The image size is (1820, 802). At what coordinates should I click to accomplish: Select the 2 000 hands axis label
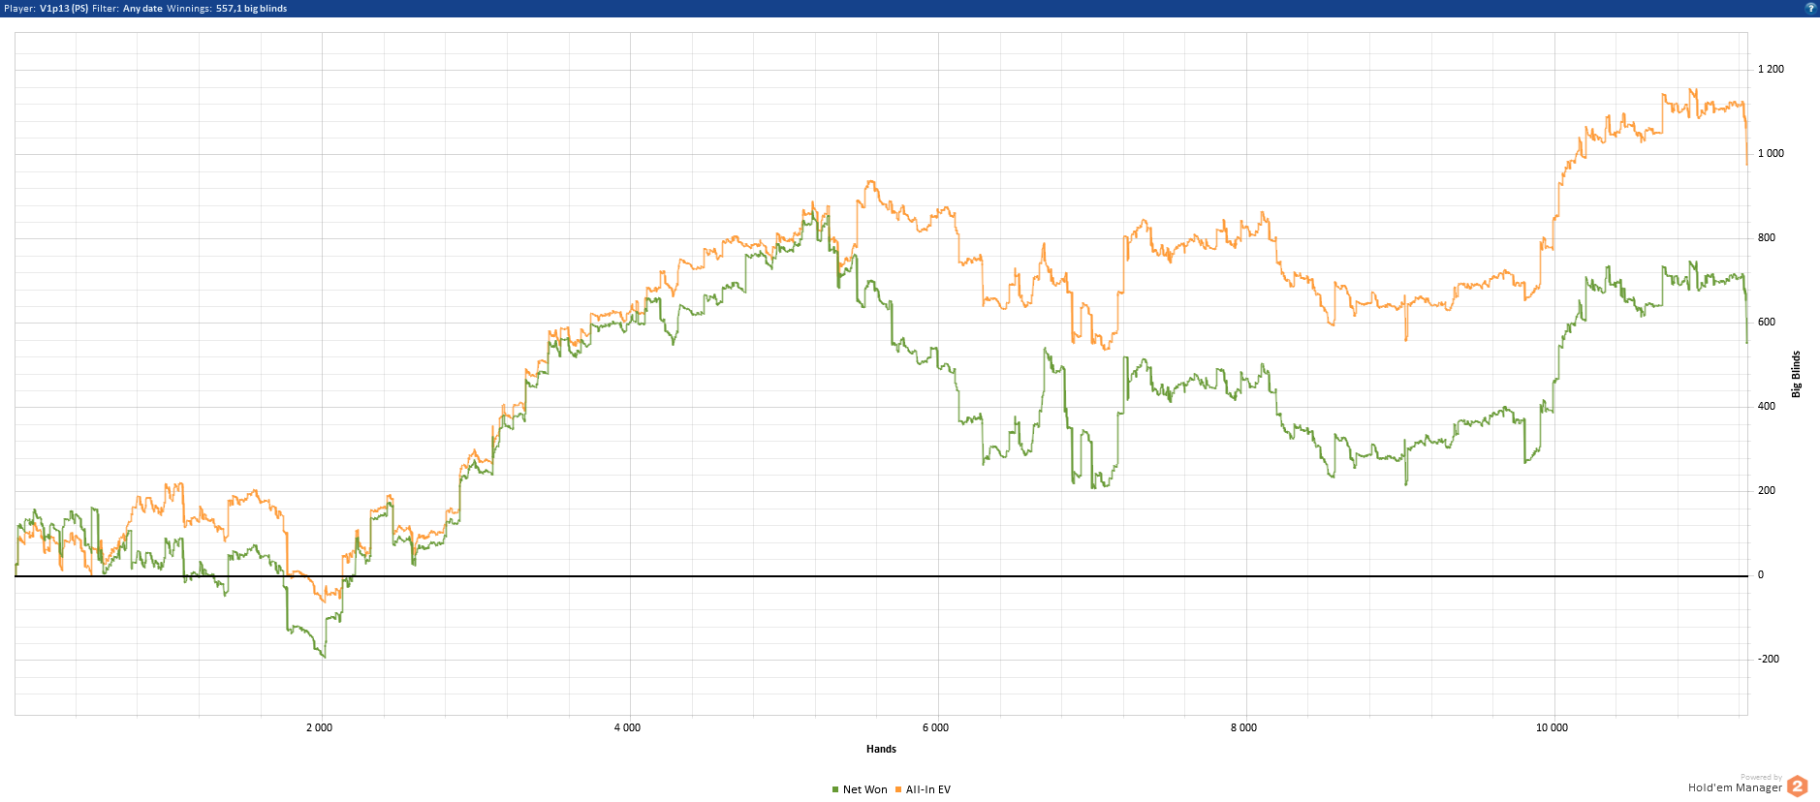point(319,727)
